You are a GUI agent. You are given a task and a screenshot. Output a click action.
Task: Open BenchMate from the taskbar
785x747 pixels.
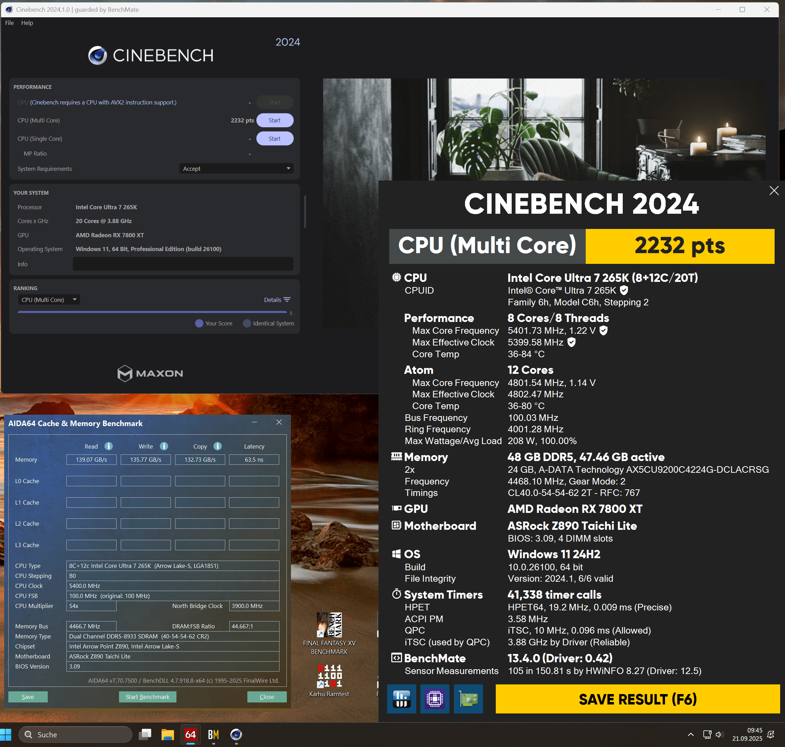(213, 734)
